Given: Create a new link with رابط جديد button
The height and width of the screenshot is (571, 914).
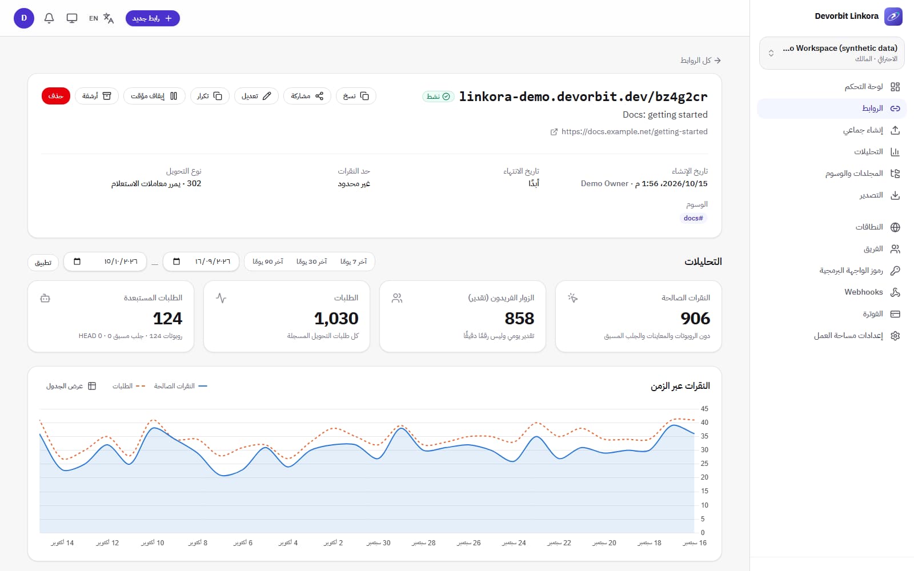Looking at the screenshot, I should (153, 18).
